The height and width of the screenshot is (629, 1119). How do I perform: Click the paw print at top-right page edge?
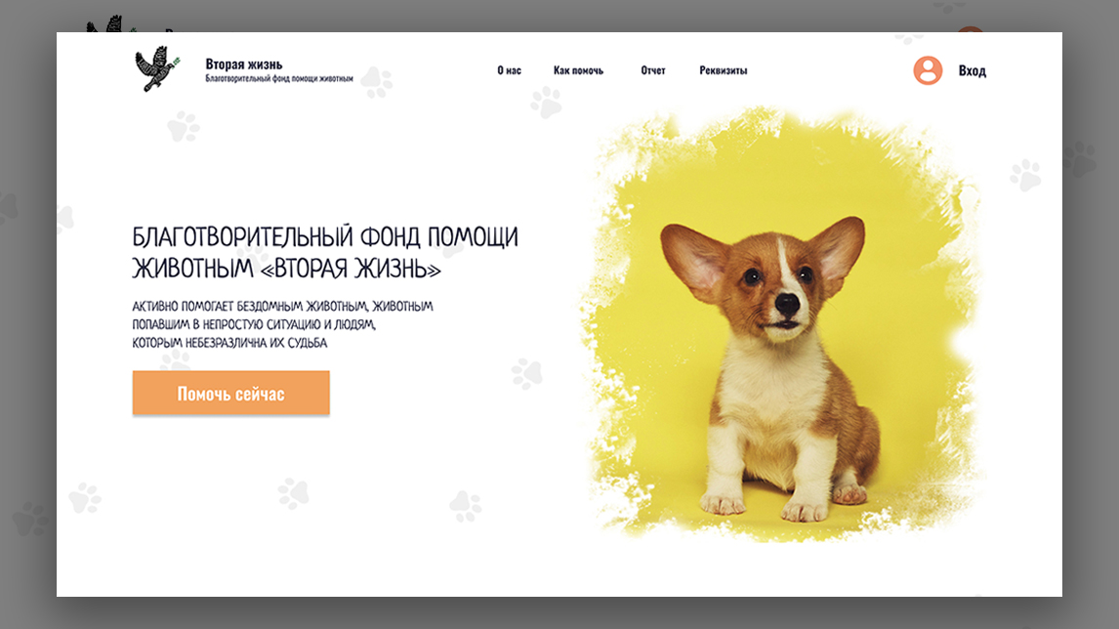(1025, 175)
